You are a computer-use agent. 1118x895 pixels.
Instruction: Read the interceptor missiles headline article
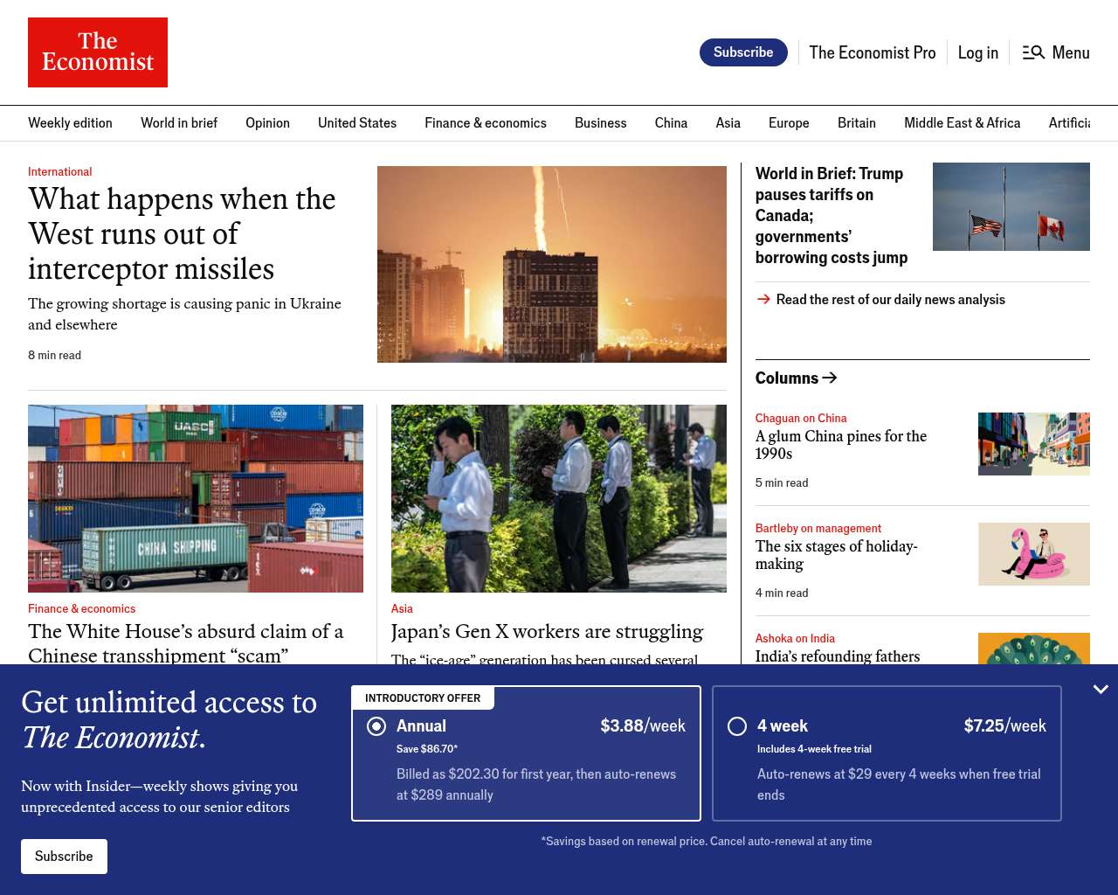[x=182, y=234]
